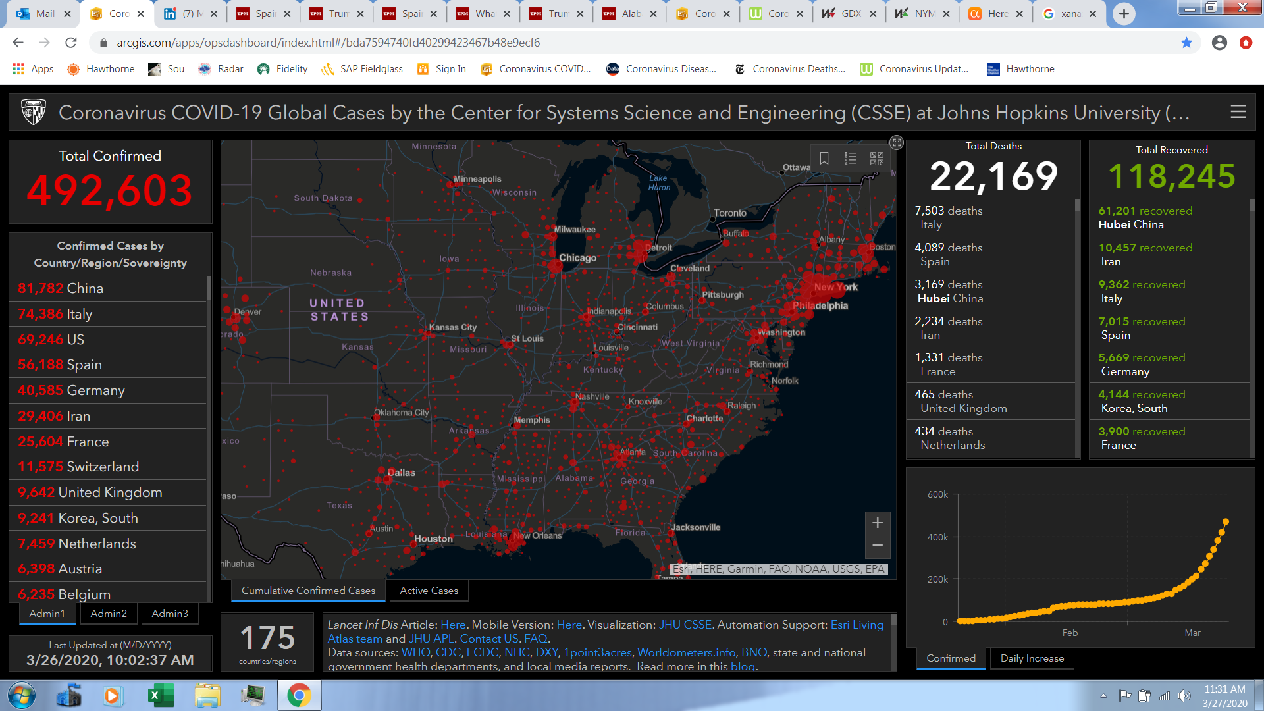Image resolution: width=1264 pixels, height=711 pixels.
Task: Click the WHO data source link
Action: pyautogui.click(x=415, y=652)
